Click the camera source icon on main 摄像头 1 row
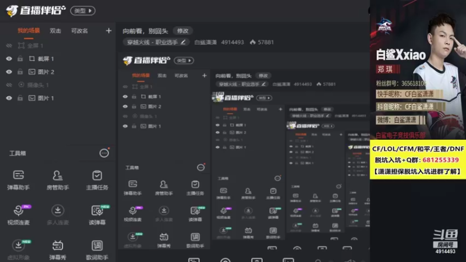The width and height of the screenshot is (466, 262). [x=21, y=85]
